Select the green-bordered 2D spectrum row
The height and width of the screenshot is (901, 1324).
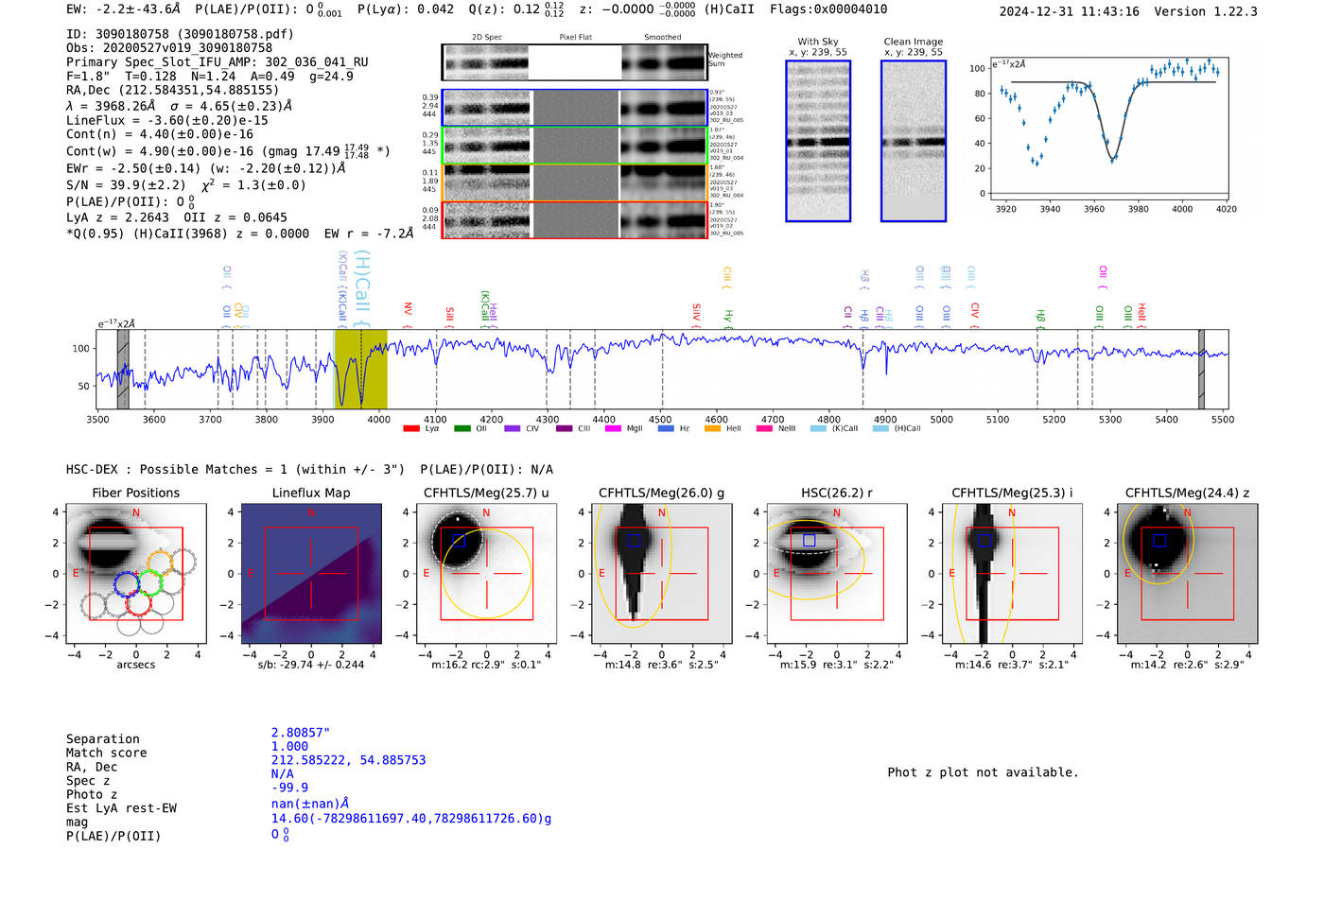574,145
